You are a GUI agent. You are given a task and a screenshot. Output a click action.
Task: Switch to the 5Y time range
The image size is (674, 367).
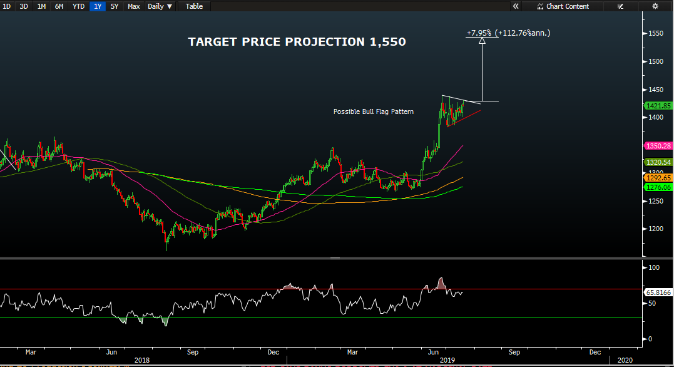pyautogui.click(x=115, y=6)
